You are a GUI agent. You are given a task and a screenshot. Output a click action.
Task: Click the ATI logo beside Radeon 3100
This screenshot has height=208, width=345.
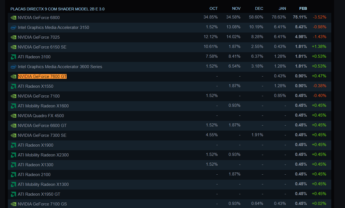(13, 57)
